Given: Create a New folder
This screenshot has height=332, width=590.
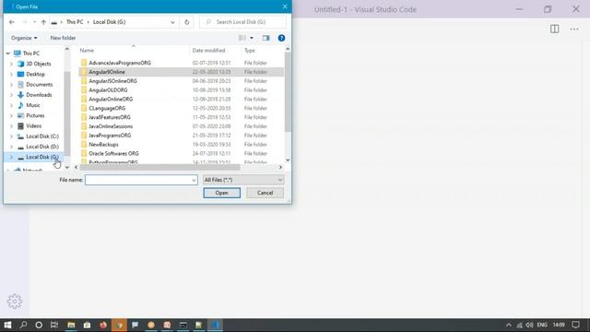Looking at the screenshot, I should pos(63,38).
